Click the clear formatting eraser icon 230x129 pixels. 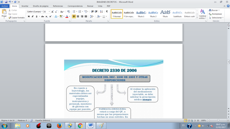click(68, 11)
